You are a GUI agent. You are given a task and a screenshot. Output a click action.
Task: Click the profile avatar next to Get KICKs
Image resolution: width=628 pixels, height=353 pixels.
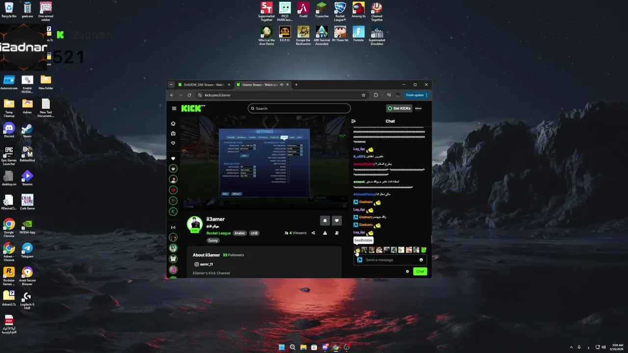tap(419, 108)
